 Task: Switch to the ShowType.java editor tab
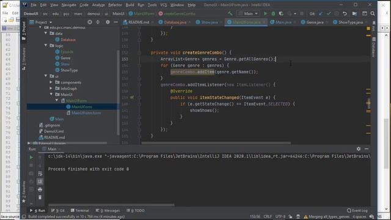coord(351,22)
